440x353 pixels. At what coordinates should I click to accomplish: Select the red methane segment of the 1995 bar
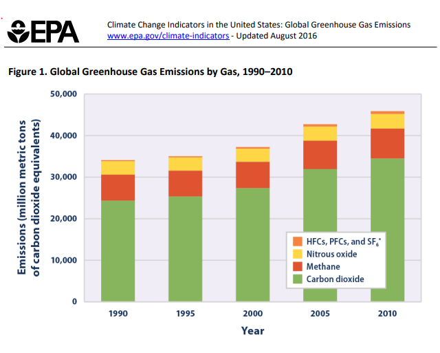(185, 183)
